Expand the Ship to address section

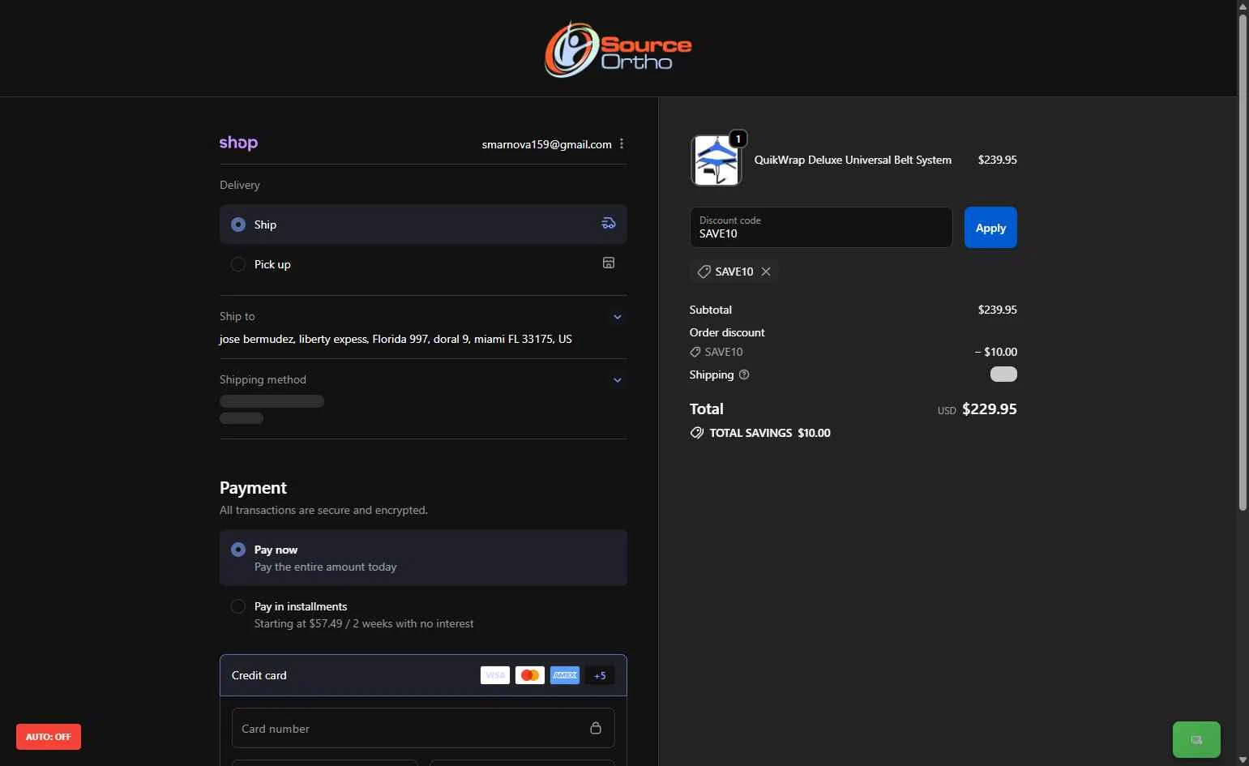[618, 317]
